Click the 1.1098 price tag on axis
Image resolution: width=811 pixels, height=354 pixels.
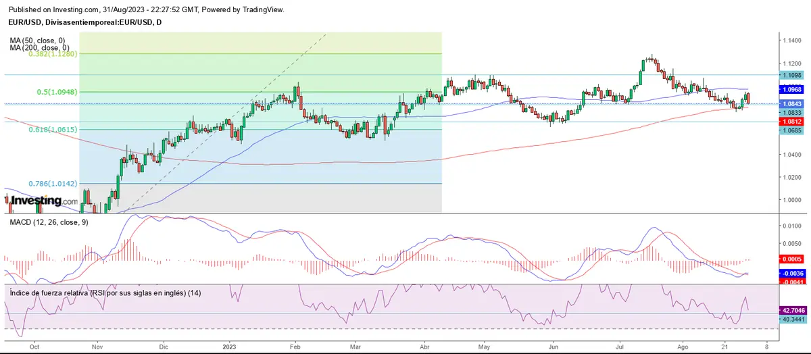pos(792,75)
